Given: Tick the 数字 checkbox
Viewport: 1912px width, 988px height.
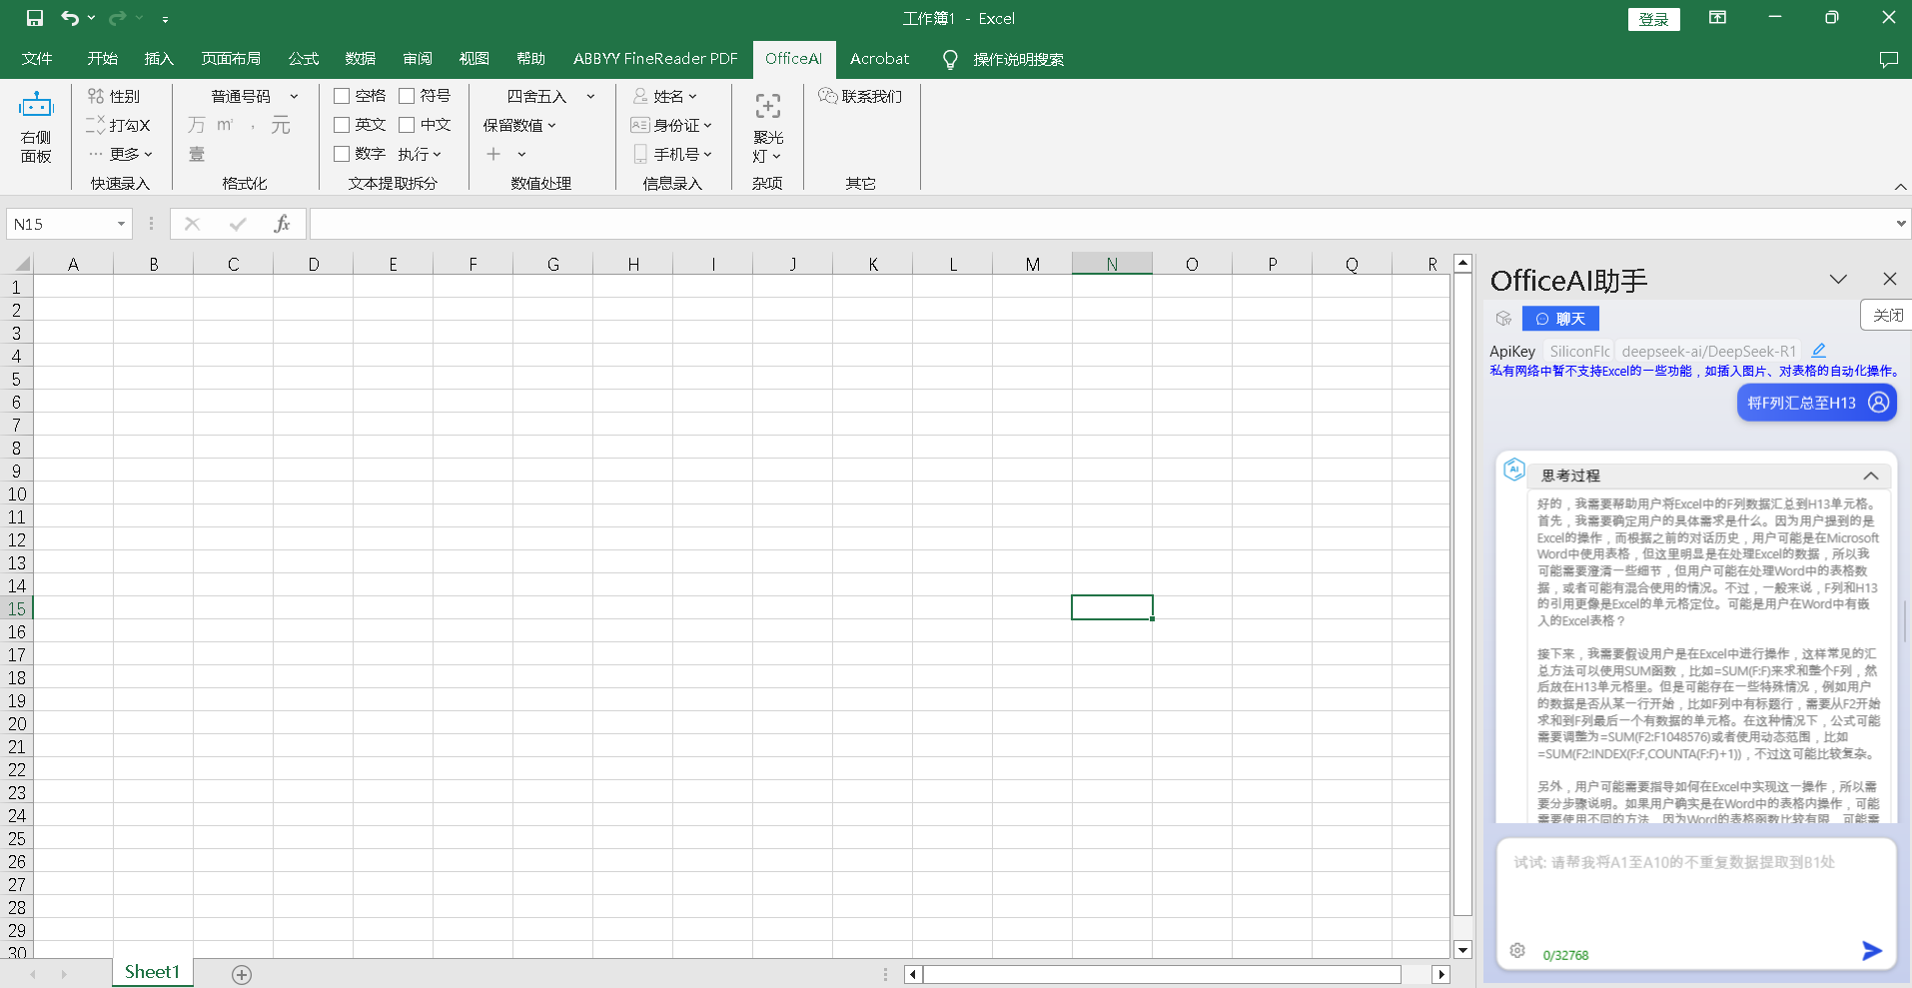Looking at the screenshot, I should pos(342,154).
